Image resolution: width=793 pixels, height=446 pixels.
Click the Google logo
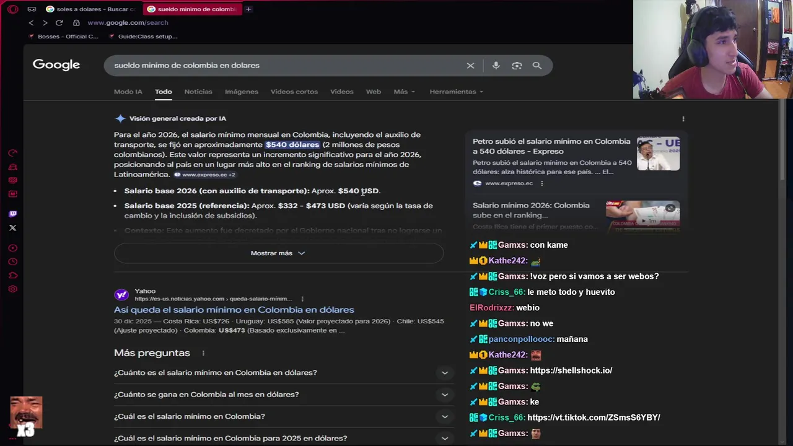pos(56,65)
